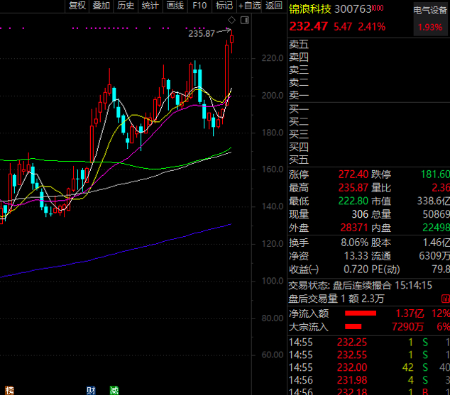Viewport: 450px width, 395px height.
Task: Open the 复权 toolbar option
Action: click(x=77, y=6)
